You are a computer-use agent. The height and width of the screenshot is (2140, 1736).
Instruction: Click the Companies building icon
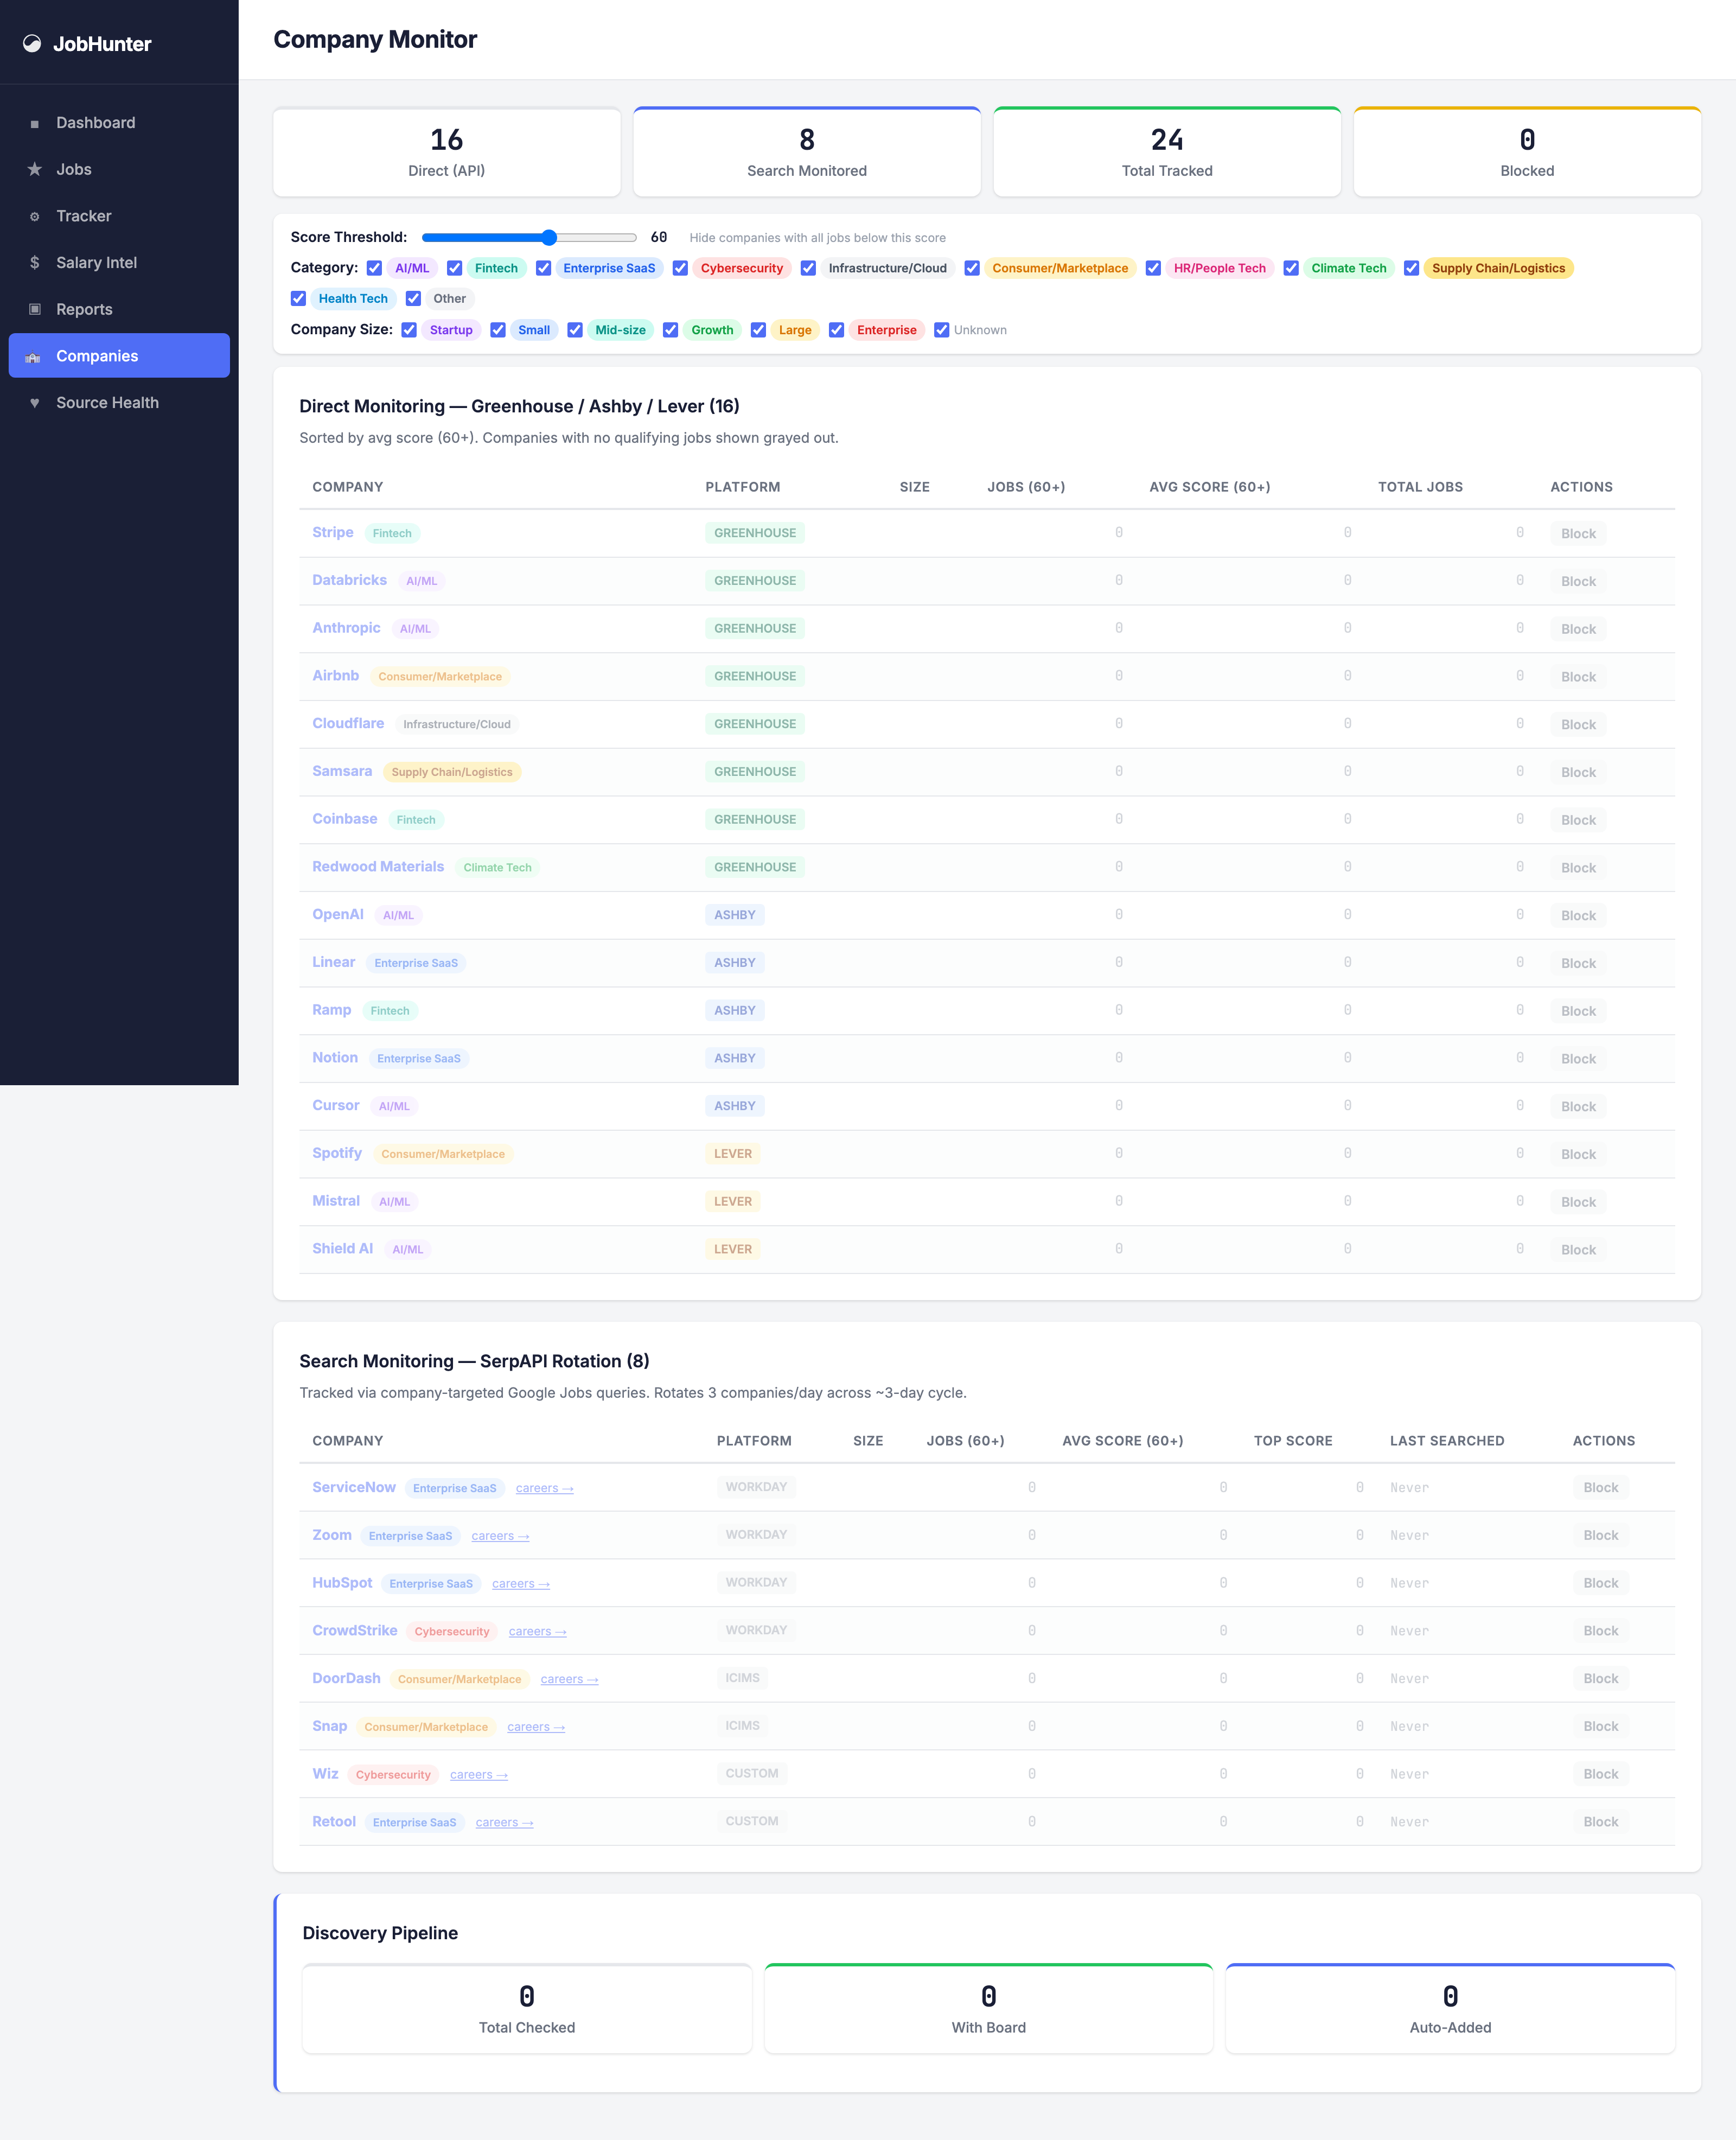pos(33,356)
